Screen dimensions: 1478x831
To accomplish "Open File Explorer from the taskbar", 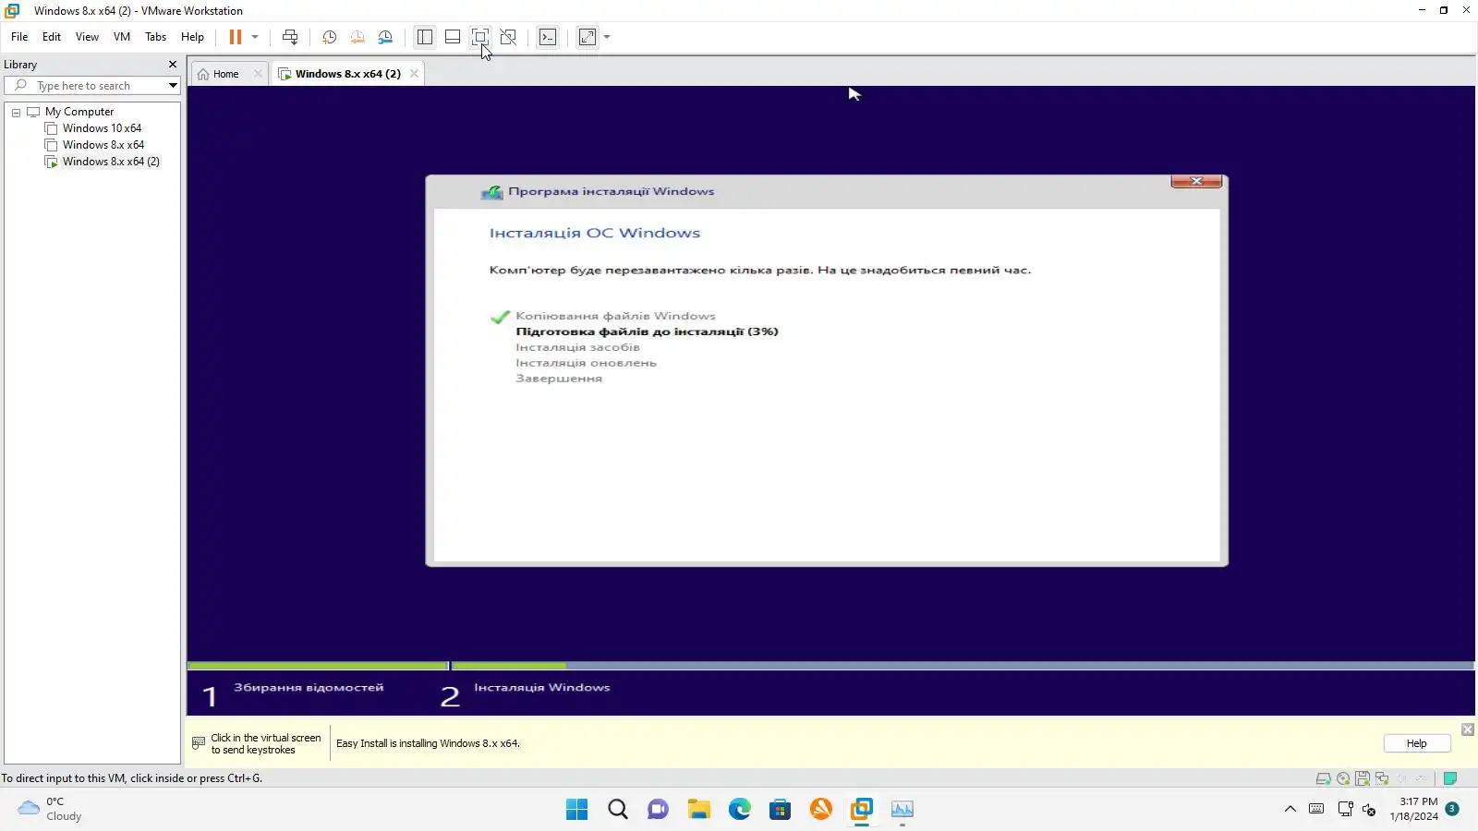I will tap(698, 810).
